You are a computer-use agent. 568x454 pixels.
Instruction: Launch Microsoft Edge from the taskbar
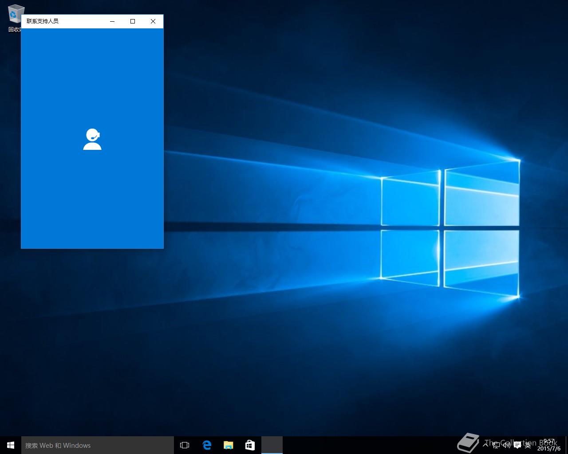(206, 445)
